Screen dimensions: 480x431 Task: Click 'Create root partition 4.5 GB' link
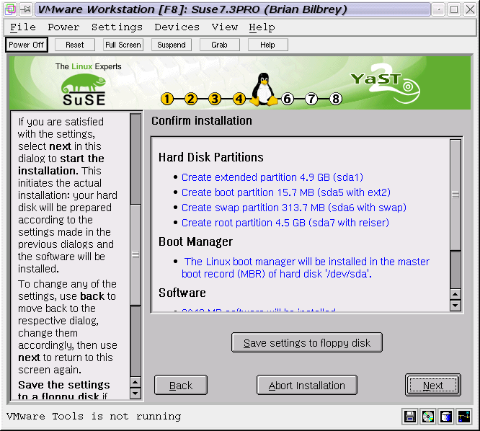[285, 223]
